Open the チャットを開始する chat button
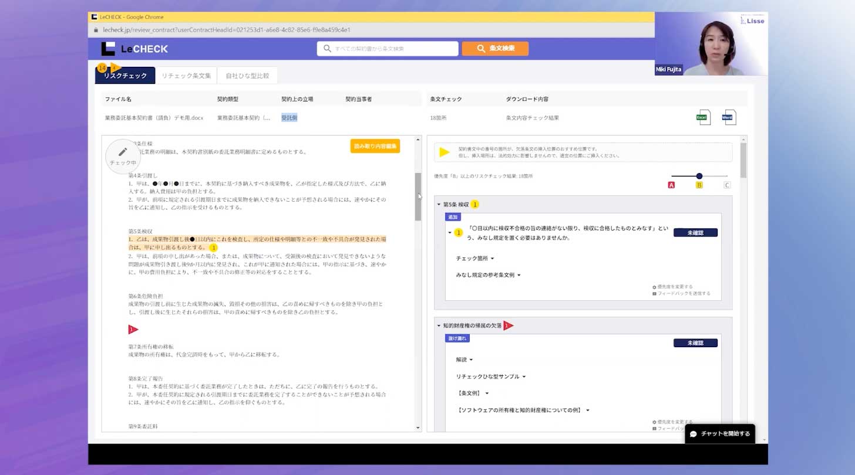855x475 pixels. pyautogui.click(x=720, y=434)
